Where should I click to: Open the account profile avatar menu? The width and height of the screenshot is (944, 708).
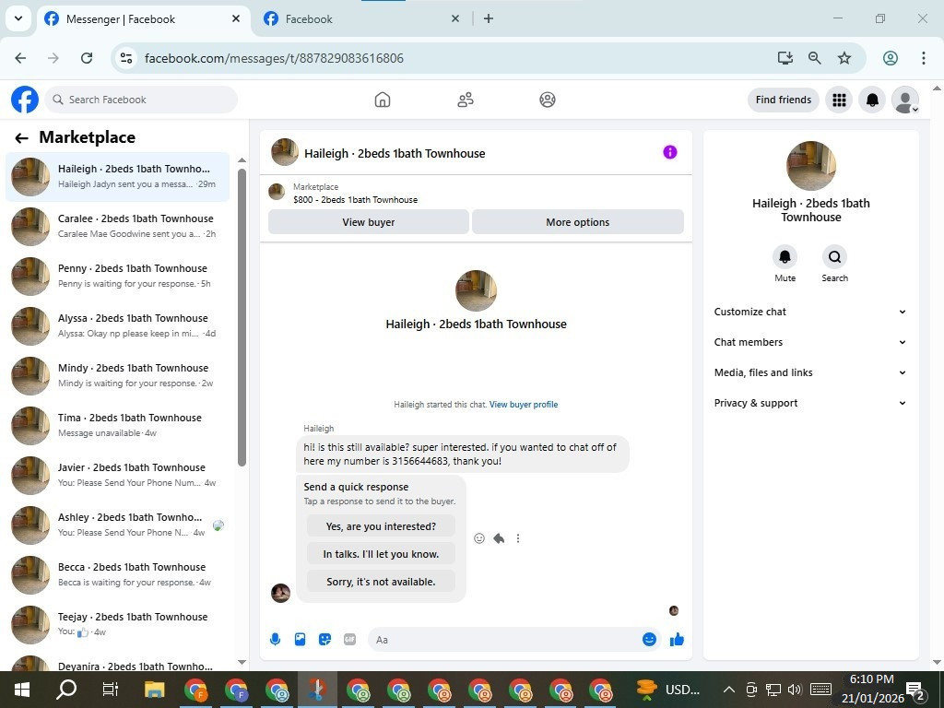coord(905,100)
